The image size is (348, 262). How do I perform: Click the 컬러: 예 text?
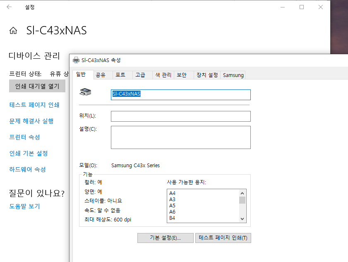tap(93, 182)
